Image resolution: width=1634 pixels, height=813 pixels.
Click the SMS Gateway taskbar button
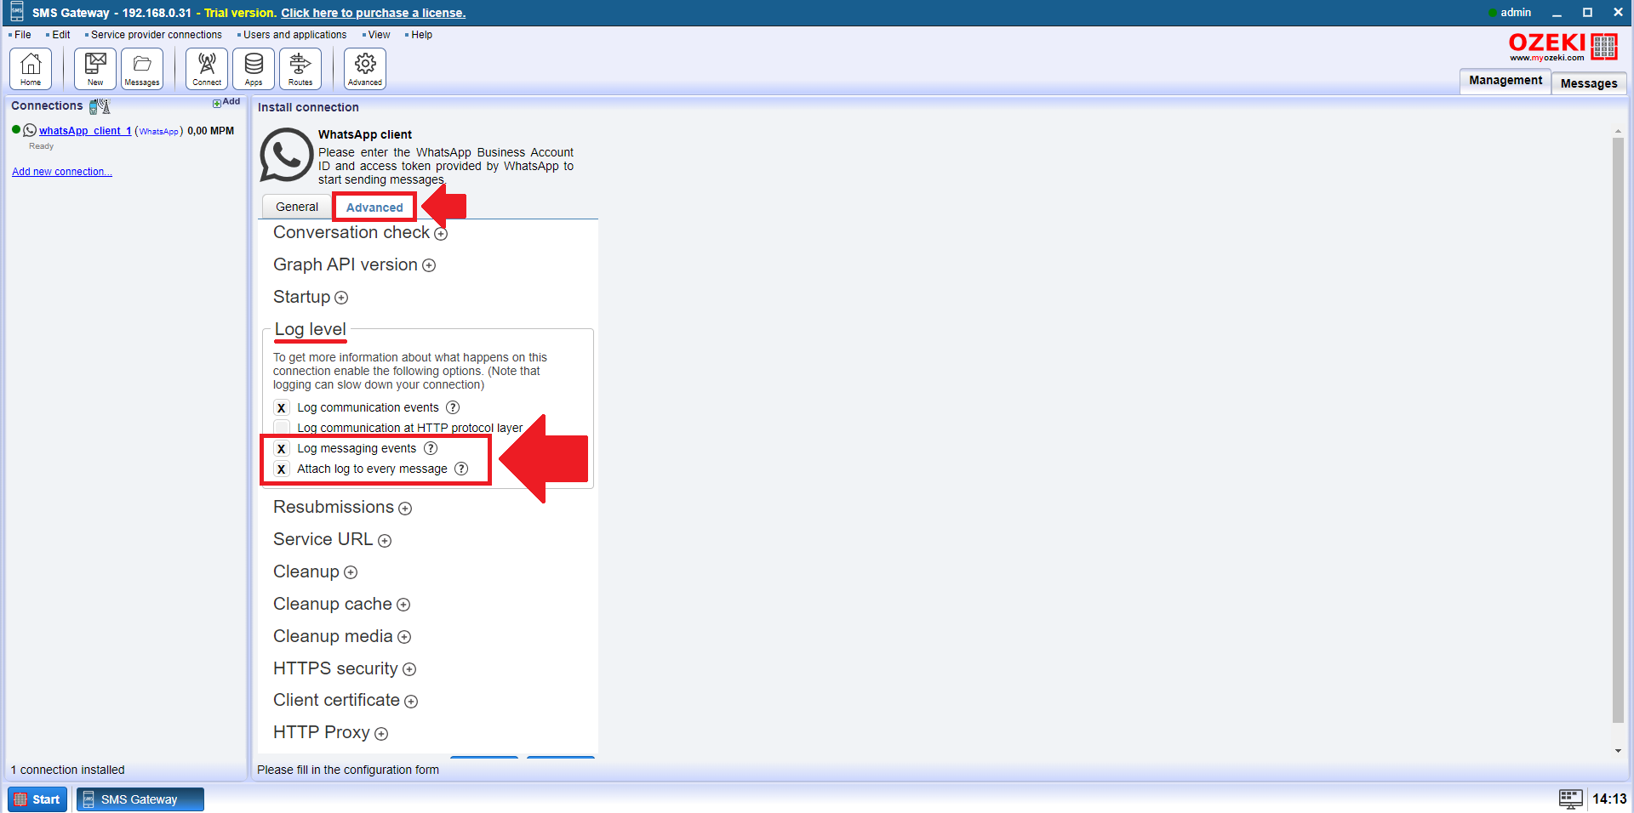tap(140, 799)
